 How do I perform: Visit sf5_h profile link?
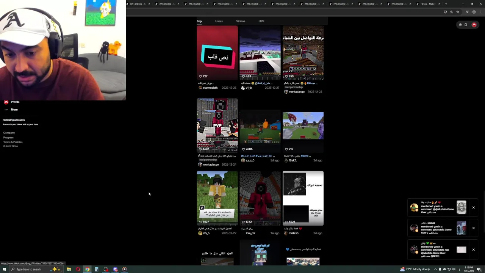pyautogui.click(x=206, y=233)
